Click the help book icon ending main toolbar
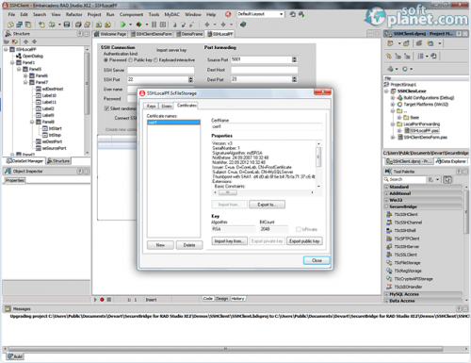The height and width of the screenshot is (363, 471). 243,25
